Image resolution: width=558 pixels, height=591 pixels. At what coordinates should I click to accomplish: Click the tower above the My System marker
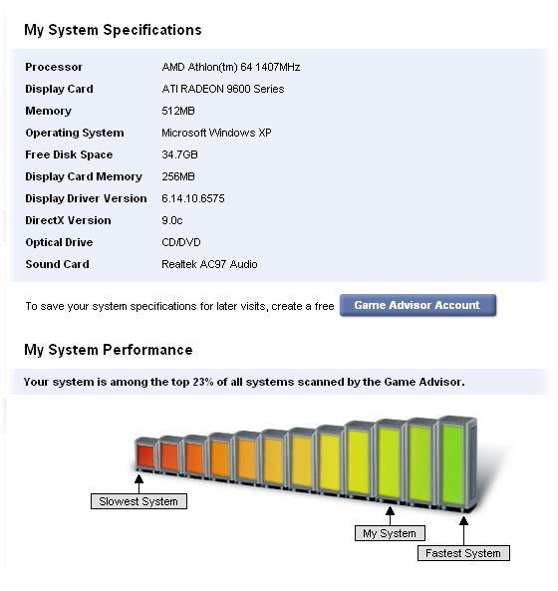coord(391,462)
